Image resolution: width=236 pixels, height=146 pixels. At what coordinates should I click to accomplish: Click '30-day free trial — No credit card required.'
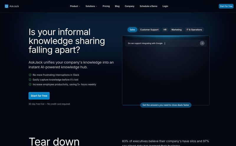(x=49, y=104)
